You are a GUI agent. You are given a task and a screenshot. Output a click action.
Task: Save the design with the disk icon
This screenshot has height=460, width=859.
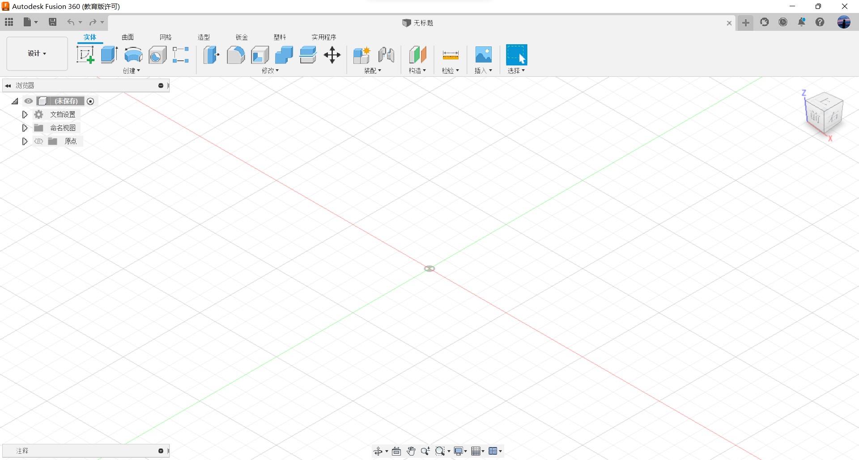pos(52,22)
